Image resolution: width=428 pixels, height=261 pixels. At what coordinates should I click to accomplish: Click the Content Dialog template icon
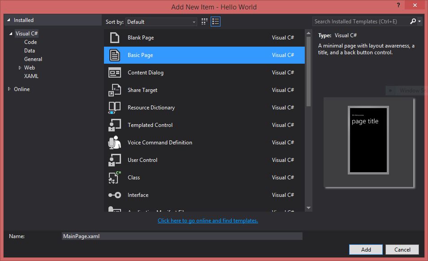coord(115,73)
